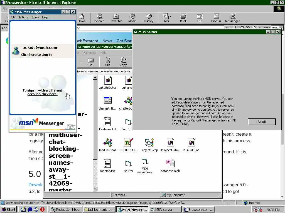
Task: Select the Project1.vbp file icon
Action: (149, 143)
